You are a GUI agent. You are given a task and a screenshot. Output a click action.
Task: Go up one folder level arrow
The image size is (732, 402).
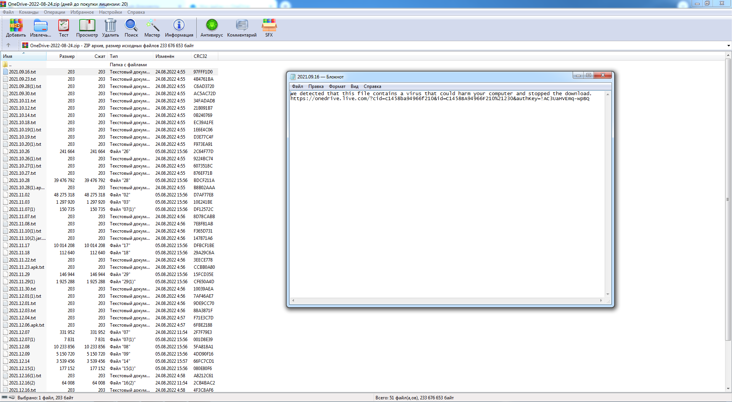point(8,45)
